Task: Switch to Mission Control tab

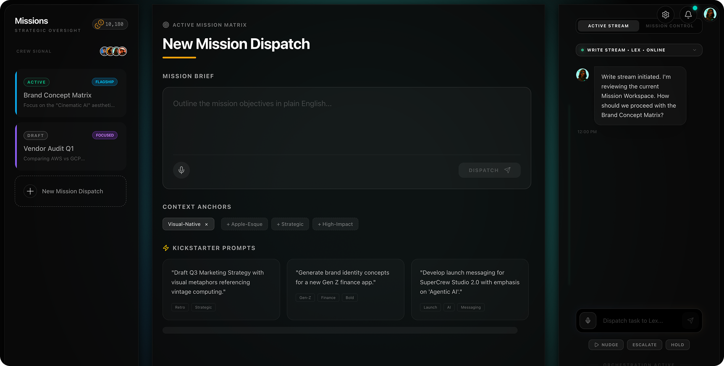Action: pyautogui.click(x=669, y=26)
